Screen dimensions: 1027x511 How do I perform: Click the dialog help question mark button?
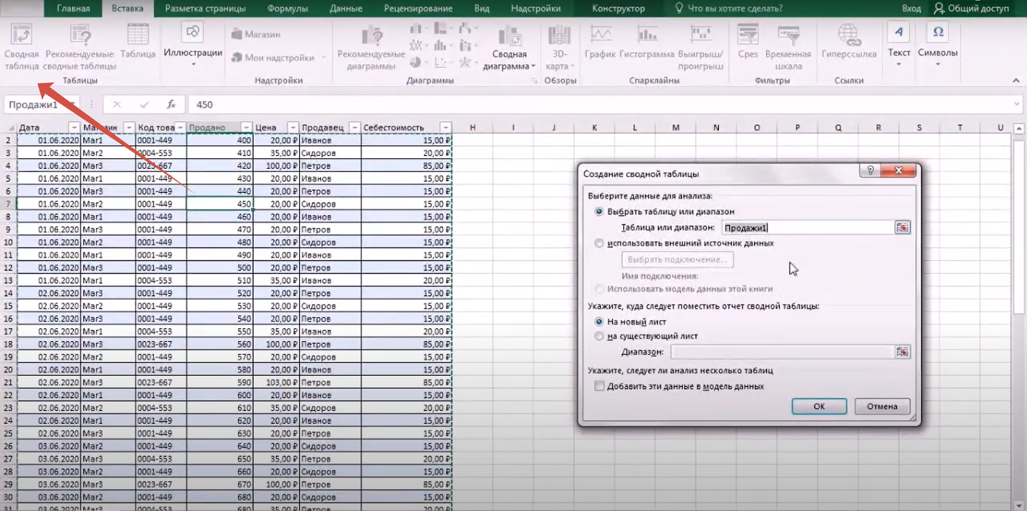pos(870,170)
